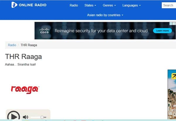Click Learn more on Cisco ad
Image resolution: width=176 pixels, height=121 pixels.
point(163,30)
